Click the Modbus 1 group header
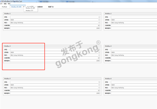Image resolution: width=157 pixels, height=109 pixels. (52, 14)
